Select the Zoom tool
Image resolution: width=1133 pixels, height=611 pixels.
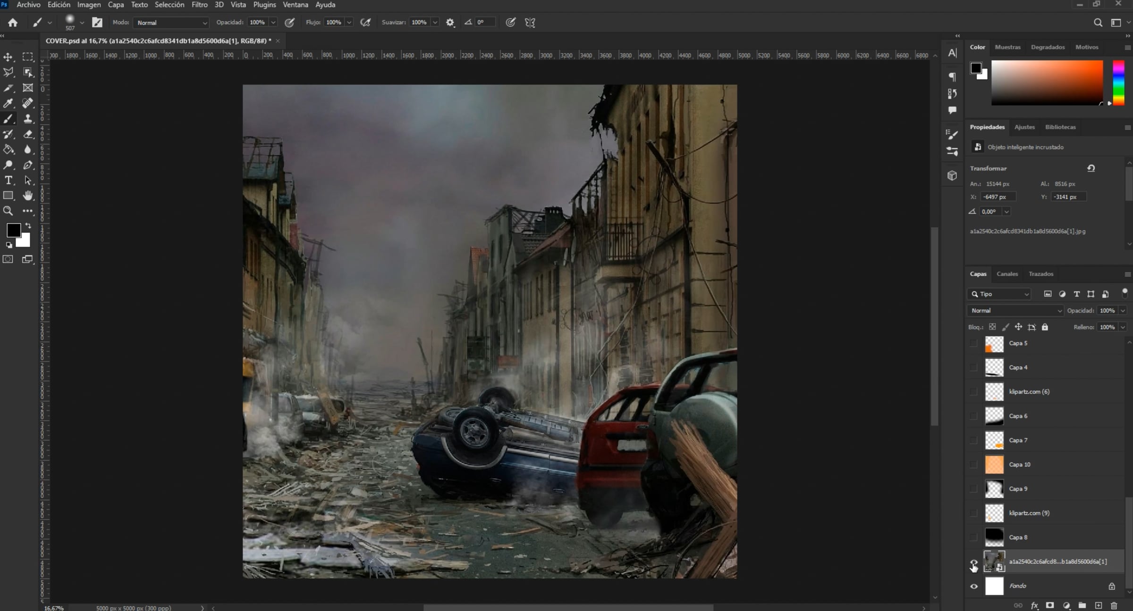(8, 211)
